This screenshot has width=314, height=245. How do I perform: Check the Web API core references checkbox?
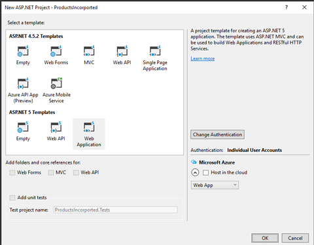pos(76,172)
